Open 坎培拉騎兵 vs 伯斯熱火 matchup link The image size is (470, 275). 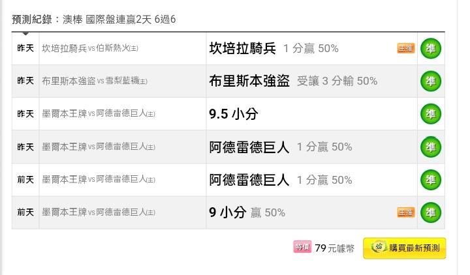pos(90,48)
